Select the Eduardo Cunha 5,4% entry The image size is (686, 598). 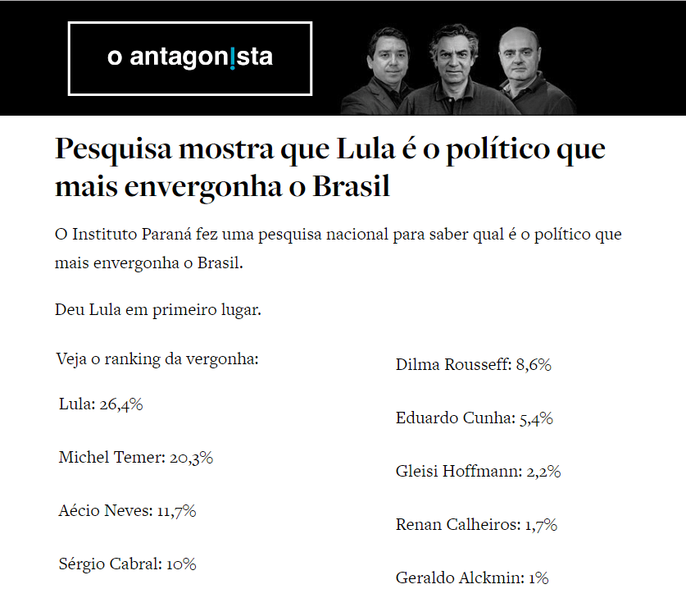(474, 418)
